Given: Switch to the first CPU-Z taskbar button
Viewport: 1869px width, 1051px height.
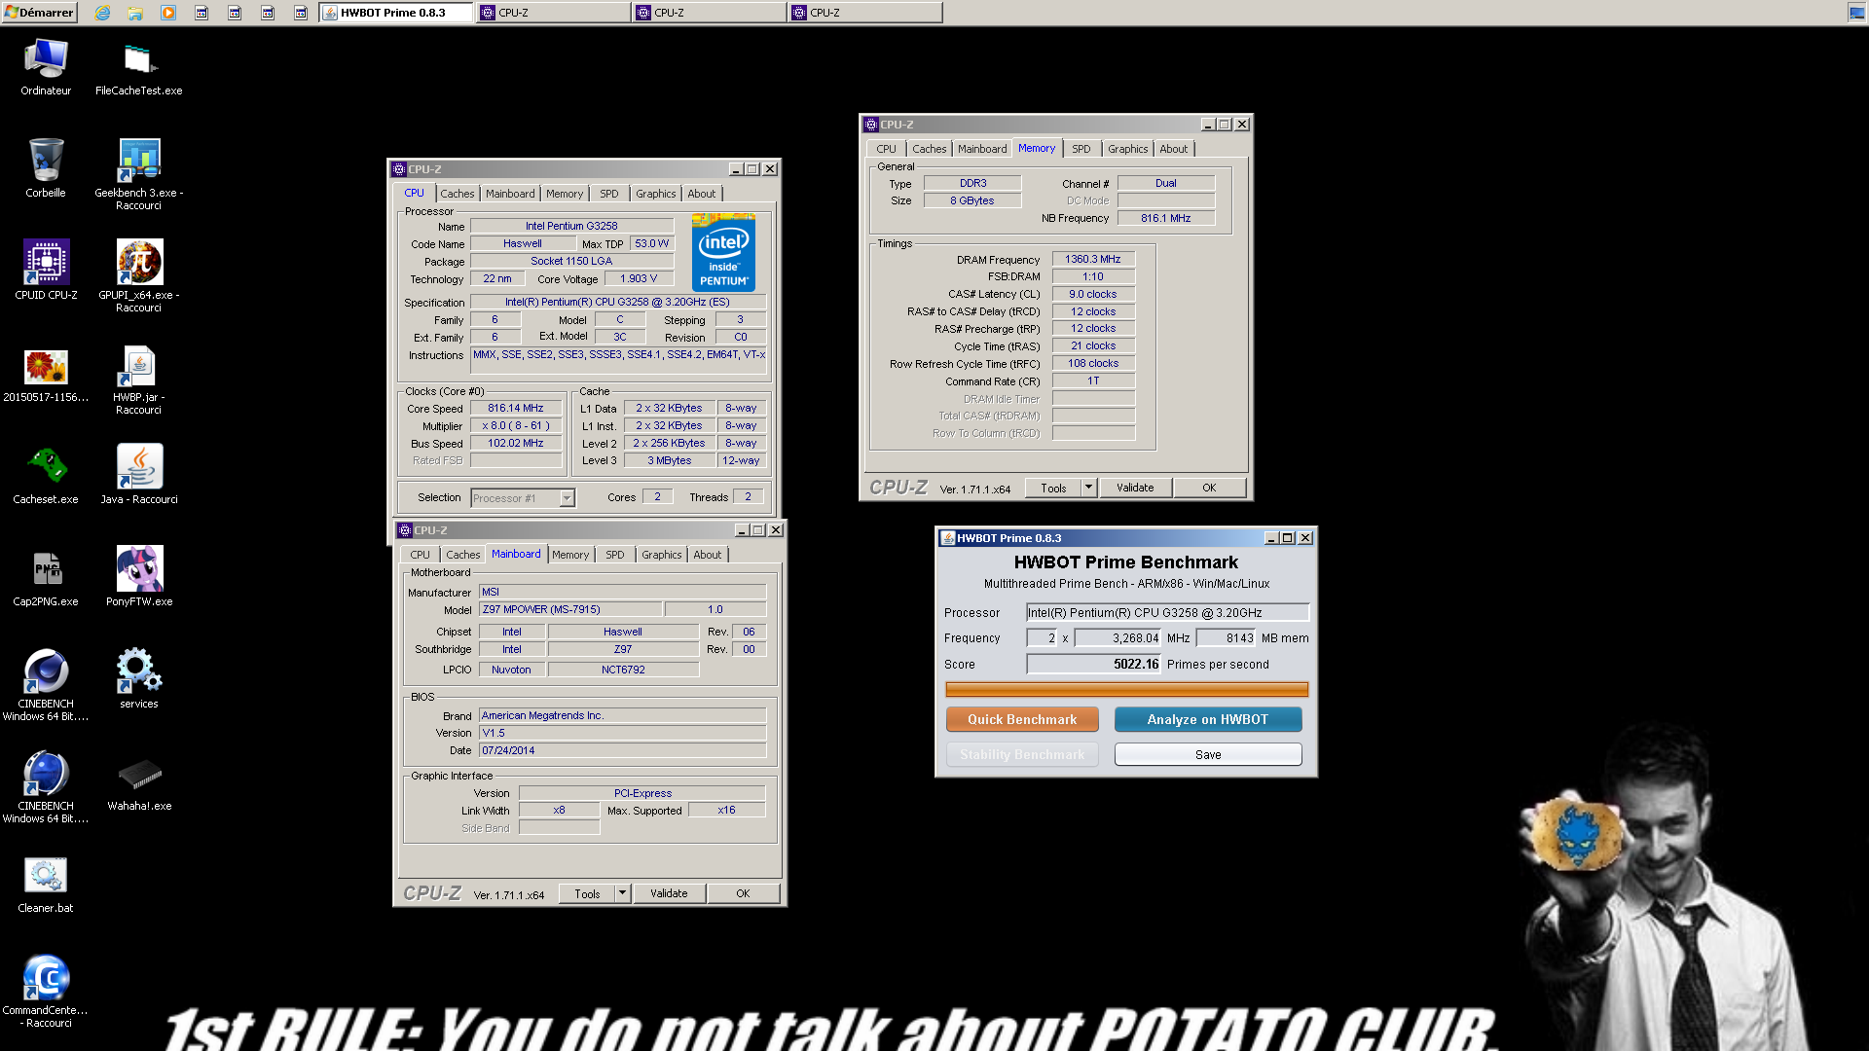Looking at the screenshot, I should pyautogui.click(x=553, y=13).
